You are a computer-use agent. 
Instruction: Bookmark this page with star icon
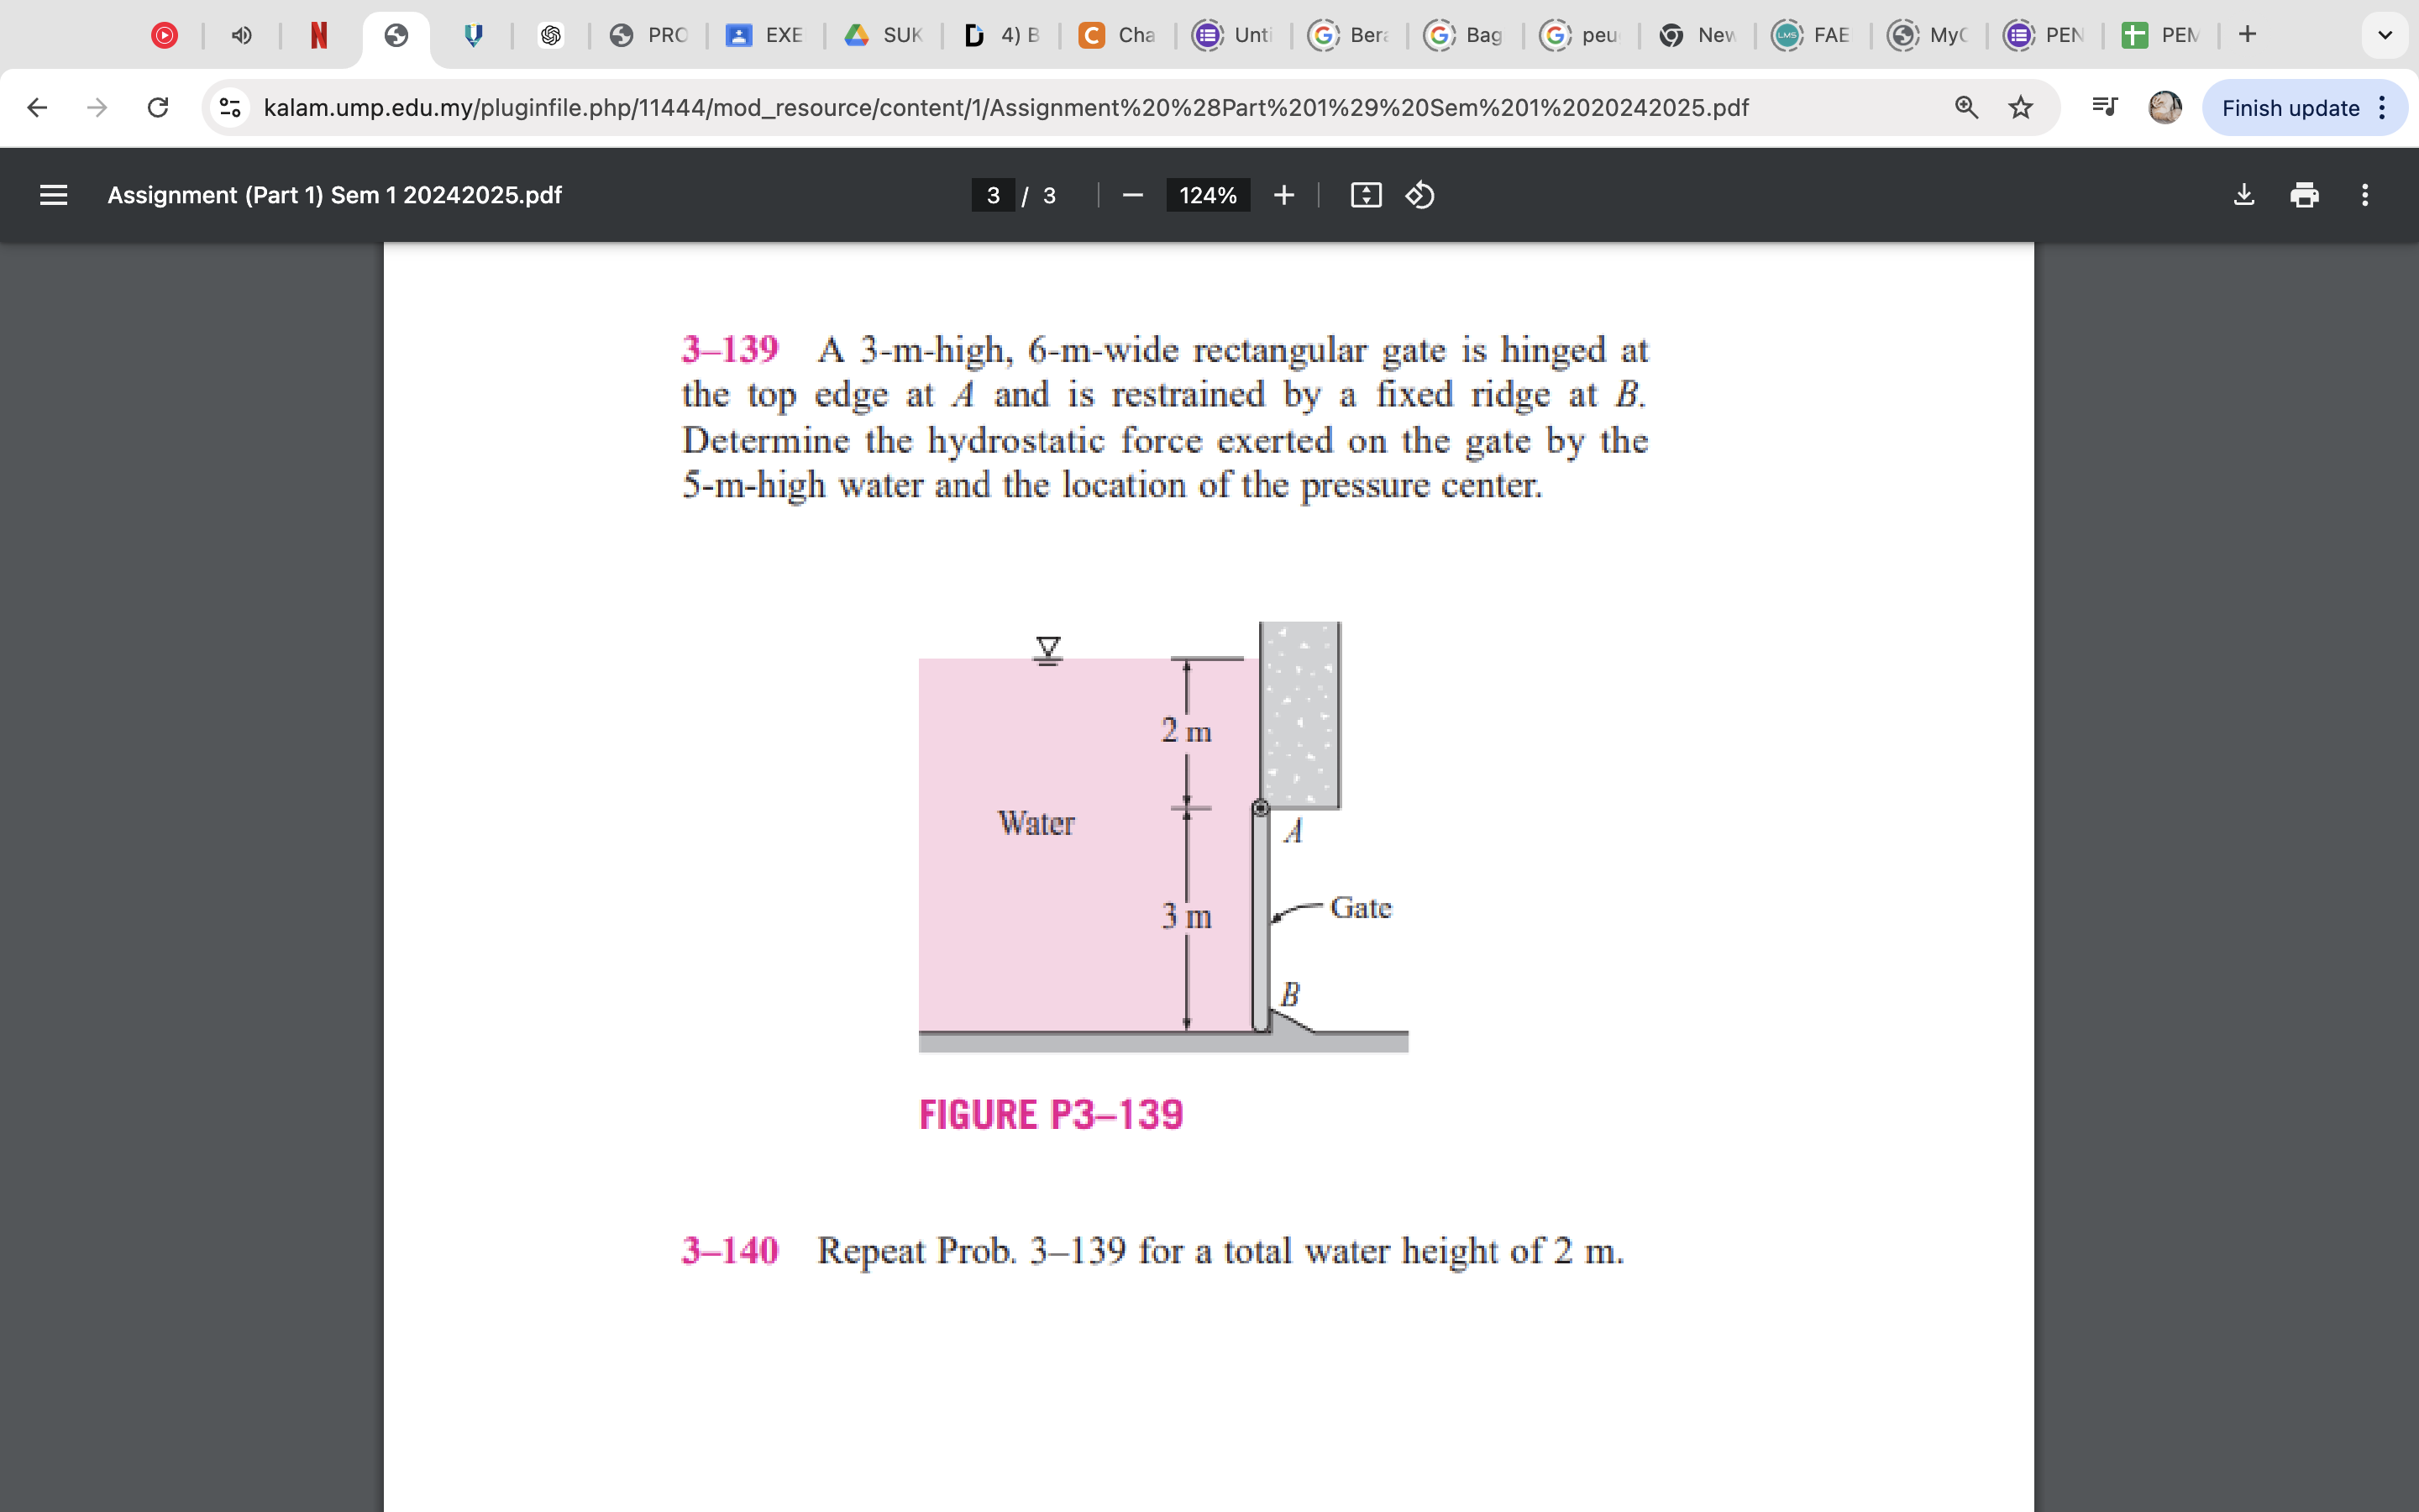click(x=2020, y=107)
